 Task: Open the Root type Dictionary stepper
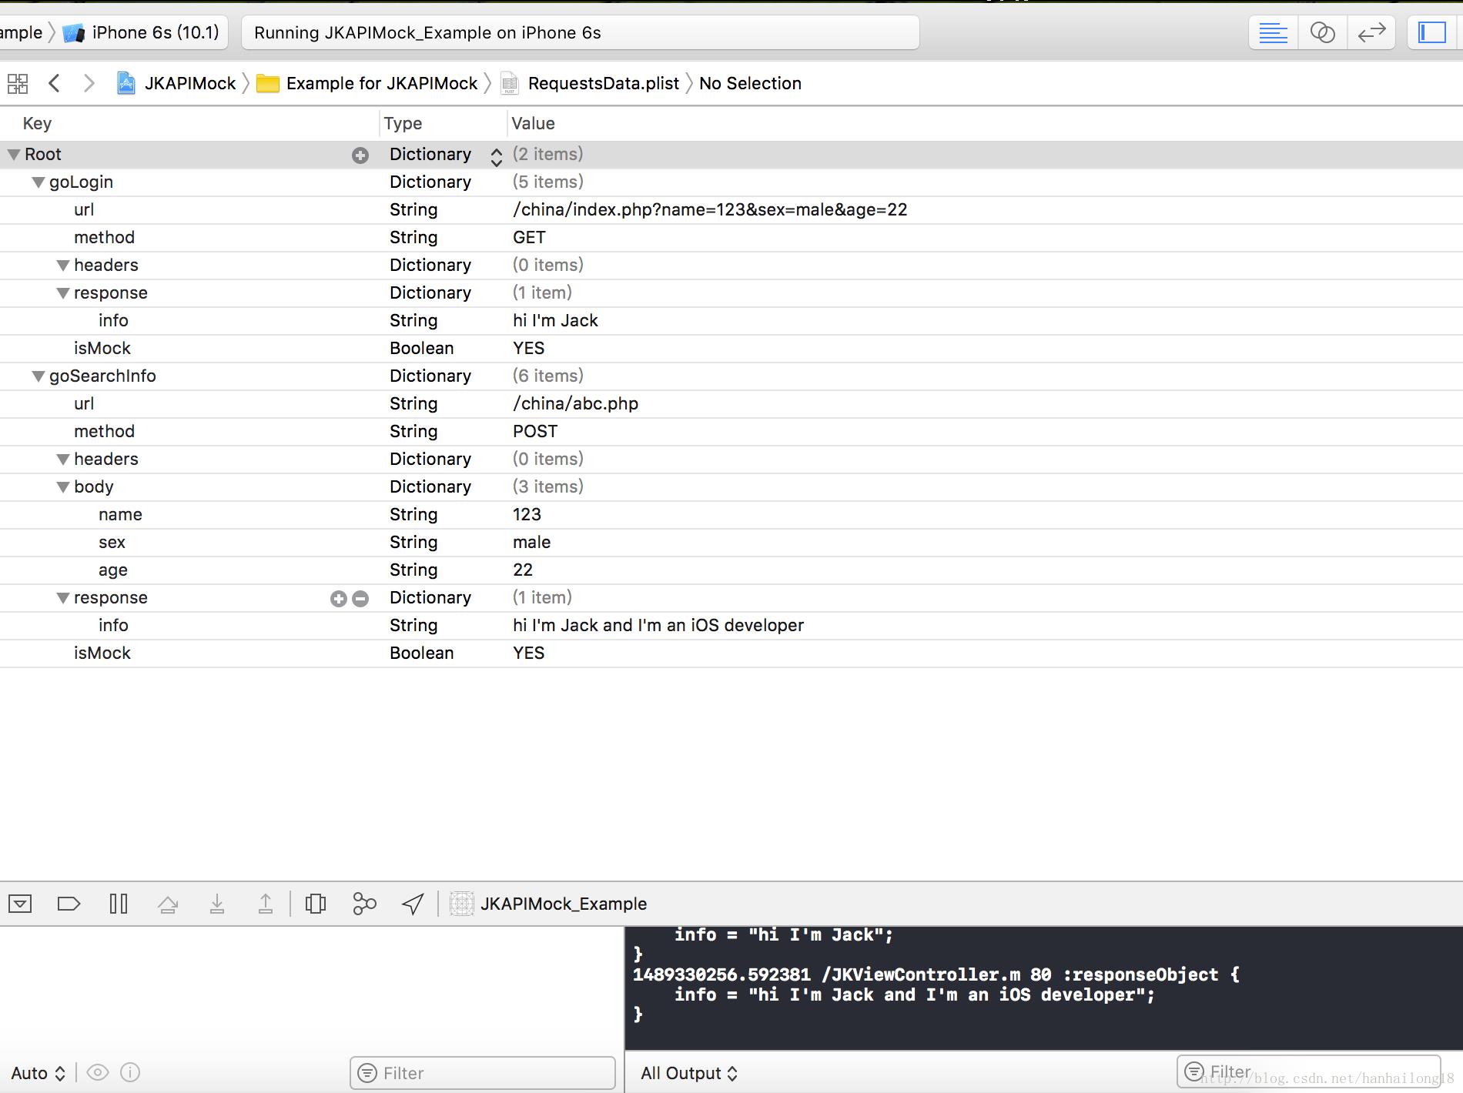click(497, 156)
